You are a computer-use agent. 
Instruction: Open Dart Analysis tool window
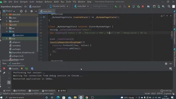48,91
